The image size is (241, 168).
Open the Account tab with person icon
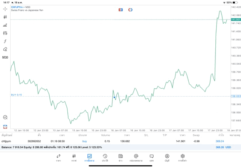coord(167,158)
